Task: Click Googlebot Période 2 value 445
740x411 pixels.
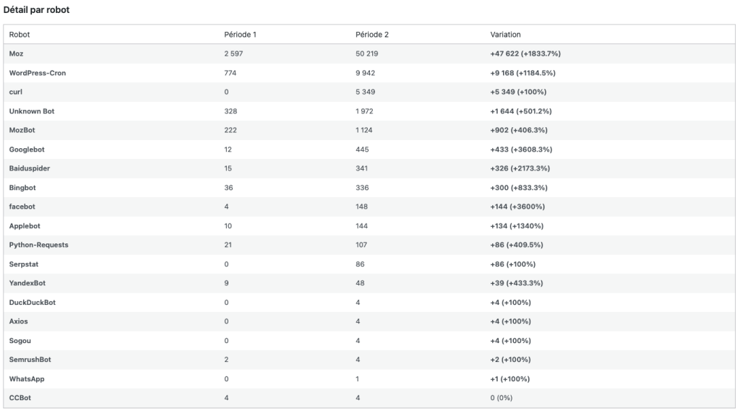Action: click(x=362, y=150)
